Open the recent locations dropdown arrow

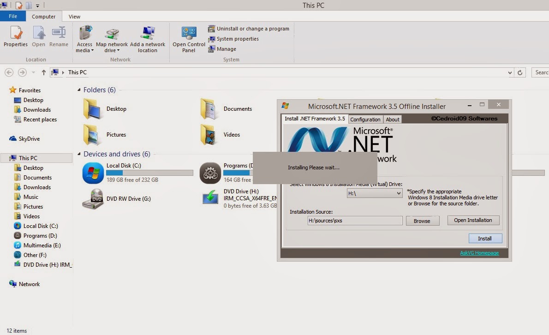coord(33,72)
